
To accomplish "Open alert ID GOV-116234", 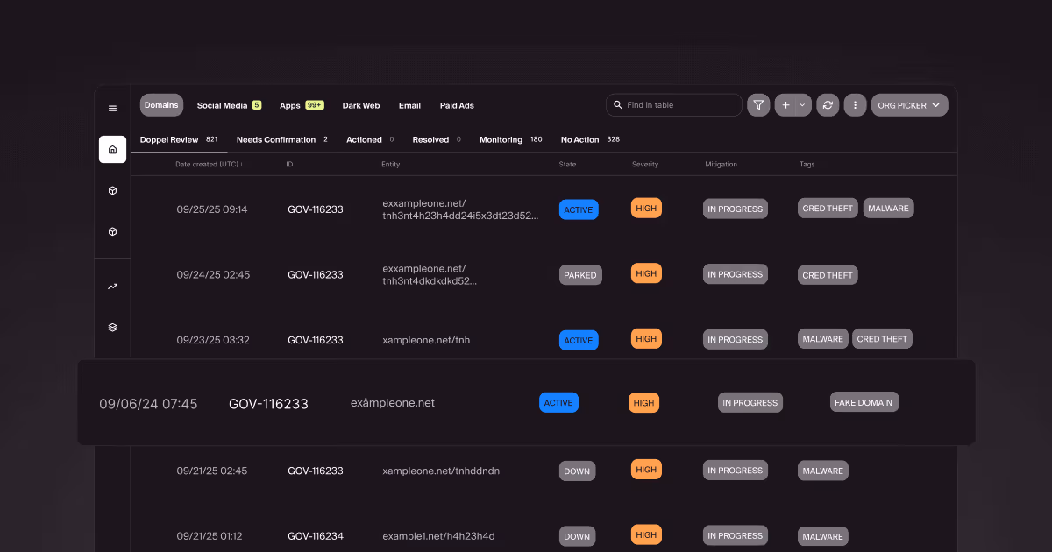I will point(316,536).
